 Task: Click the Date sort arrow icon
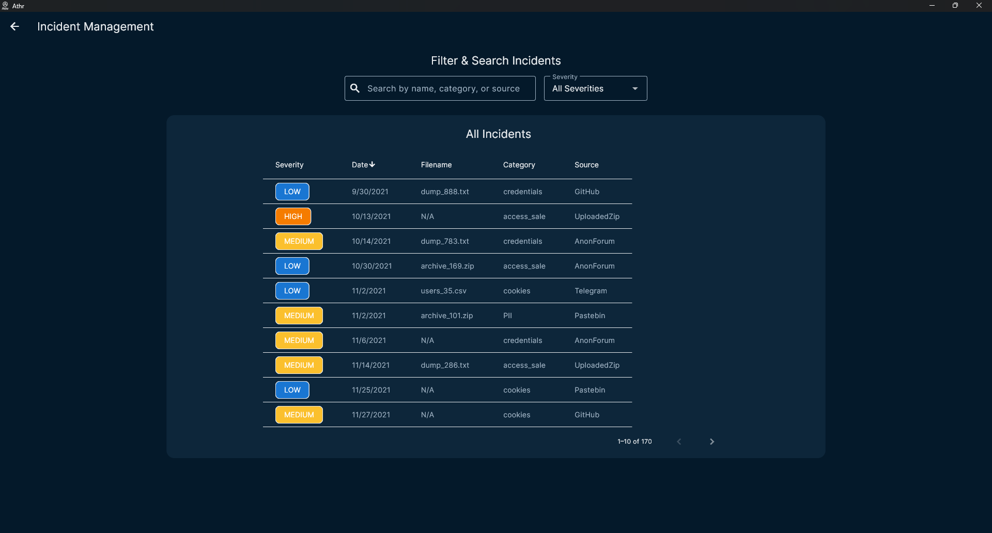tap(372, 165)
